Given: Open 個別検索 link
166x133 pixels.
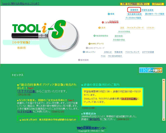Looking at the screenshot, I should coord(119,36).
